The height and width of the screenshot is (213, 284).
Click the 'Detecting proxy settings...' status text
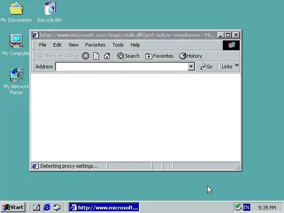(x=69, y=166)
